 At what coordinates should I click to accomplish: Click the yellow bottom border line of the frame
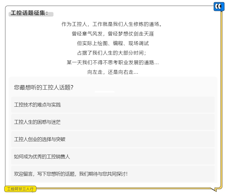(123, 188)
